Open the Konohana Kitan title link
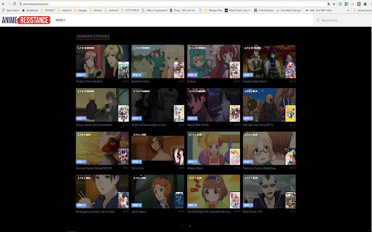372x232 pixels. click(x=141, y=81)
